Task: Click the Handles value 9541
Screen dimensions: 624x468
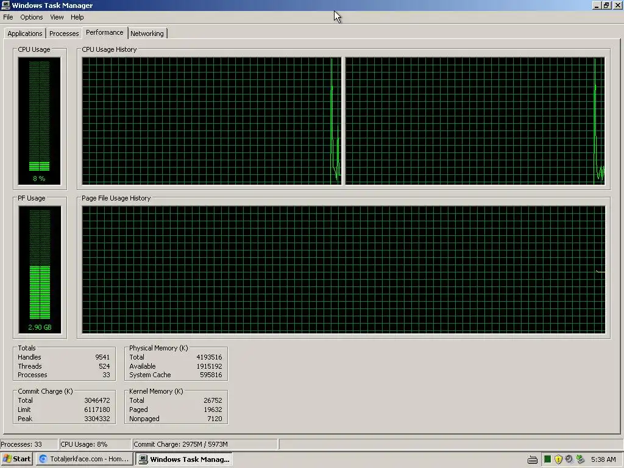Action: pos(102,357)
